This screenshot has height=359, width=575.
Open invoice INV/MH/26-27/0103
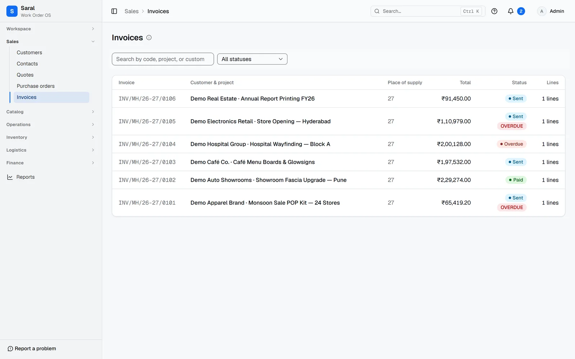pos(147,162)
